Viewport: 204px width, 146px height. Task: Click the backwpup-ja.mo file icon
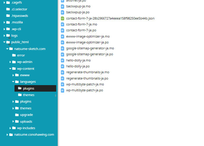tap(63, 7)
